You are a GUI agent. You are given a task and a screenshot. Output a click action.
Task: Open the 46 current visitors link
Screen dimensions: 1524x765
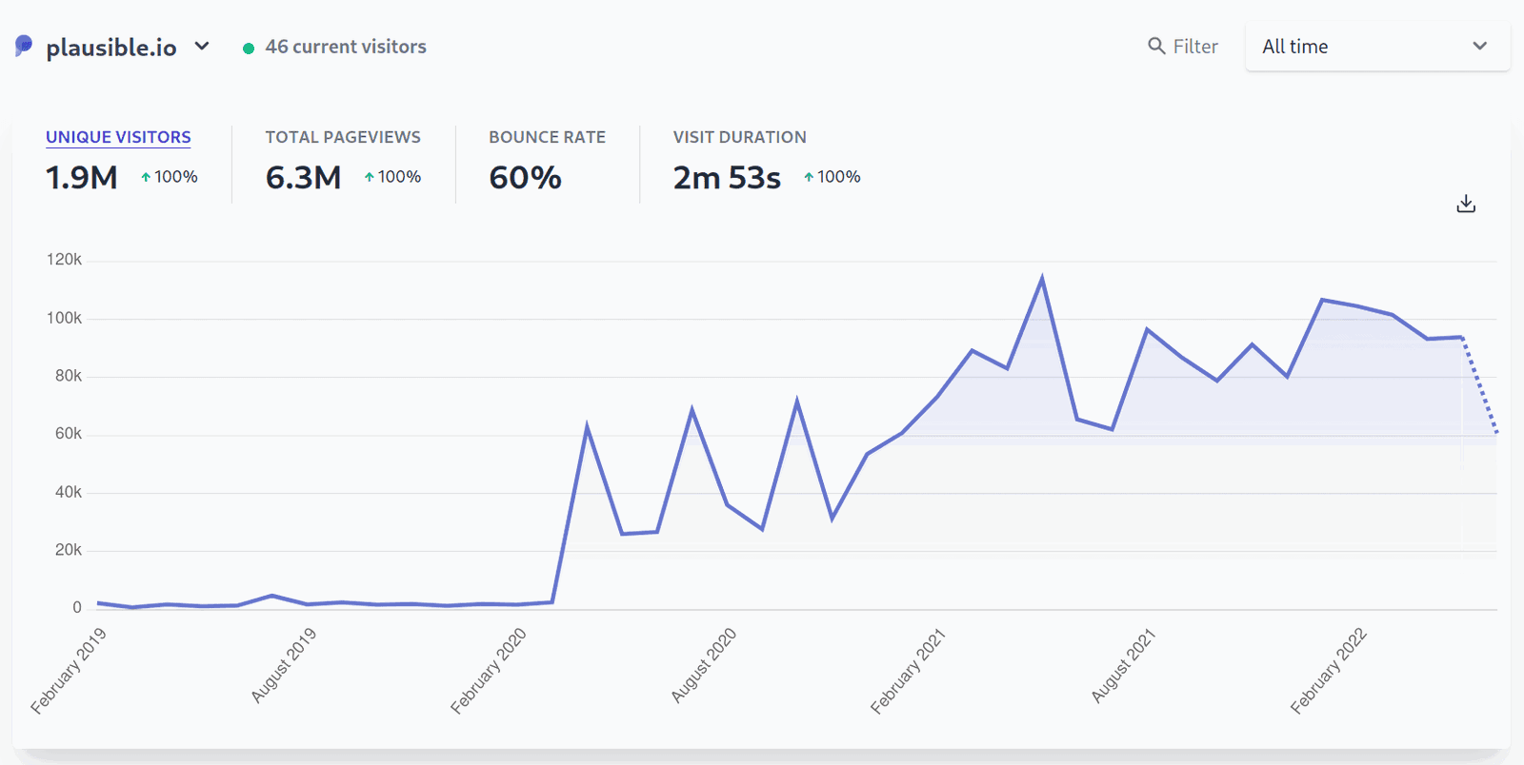tap(345, 47)
